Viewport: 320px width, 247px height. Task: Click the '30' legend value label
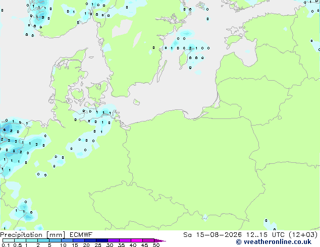(x=110, y=245)
